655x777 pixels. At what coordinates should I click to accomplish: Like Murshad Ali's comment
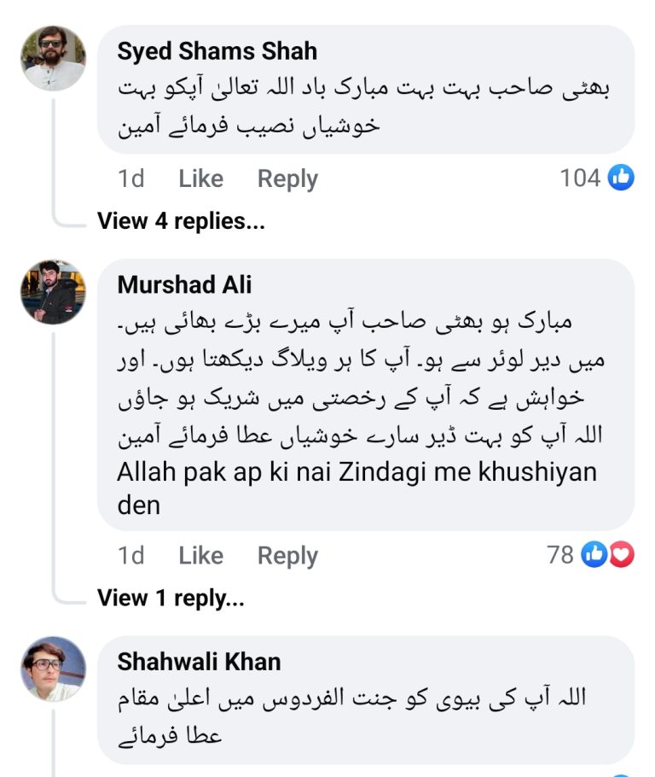[200, 555]
